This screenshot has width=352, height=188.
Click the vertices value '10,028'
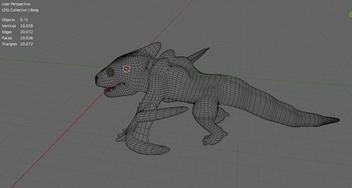[x=27, y=26]
